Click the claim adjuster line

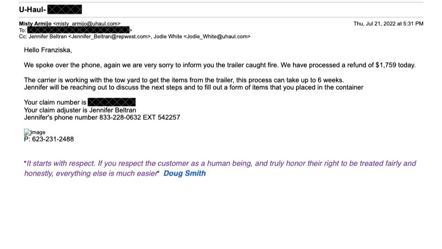[80, 110]
